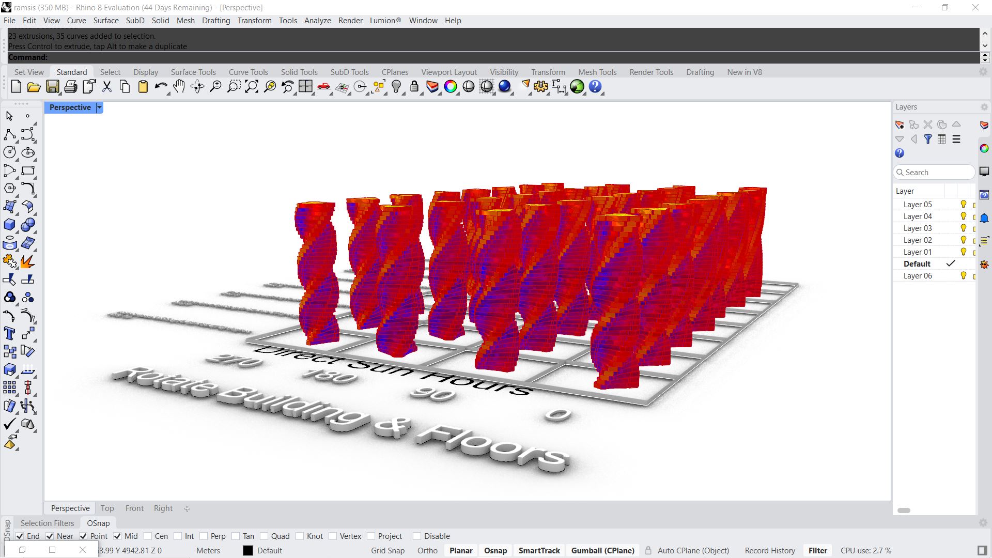Open the Render Tools tab
992x558 pixels.
[x=650, y=71]
